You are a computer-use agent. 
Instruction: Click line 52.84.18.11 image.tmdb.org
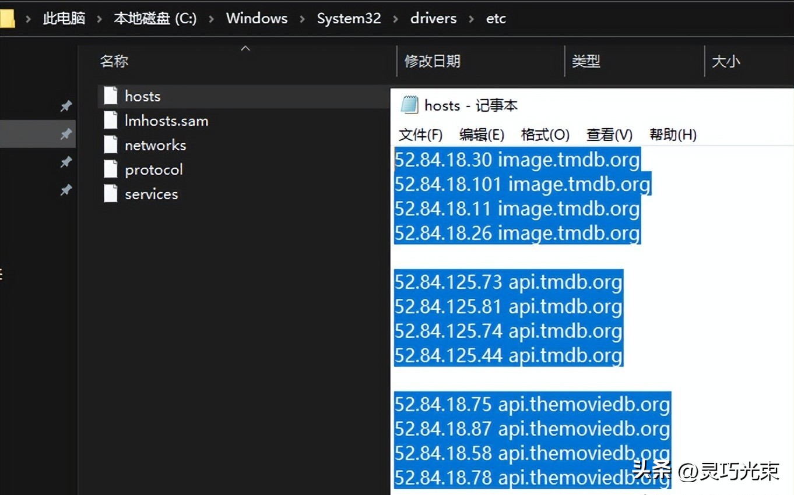pyautogui.click(x=518, y=208)
